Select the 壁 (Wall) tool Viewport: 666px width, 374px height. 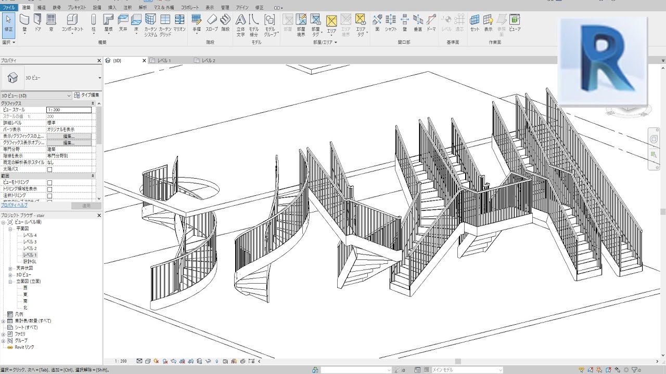coord(24,23)
